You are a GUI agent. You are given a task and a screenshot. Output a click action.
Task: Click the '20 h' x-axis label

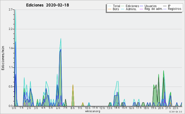click(x=161, y=108)
